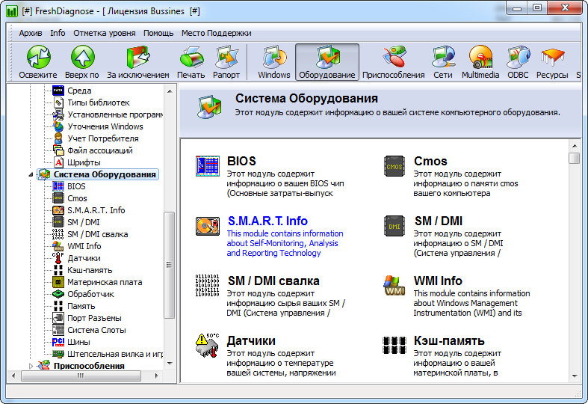
Task: Click FreshDiagnose application icon in title bar
Action: pos(12,11)
